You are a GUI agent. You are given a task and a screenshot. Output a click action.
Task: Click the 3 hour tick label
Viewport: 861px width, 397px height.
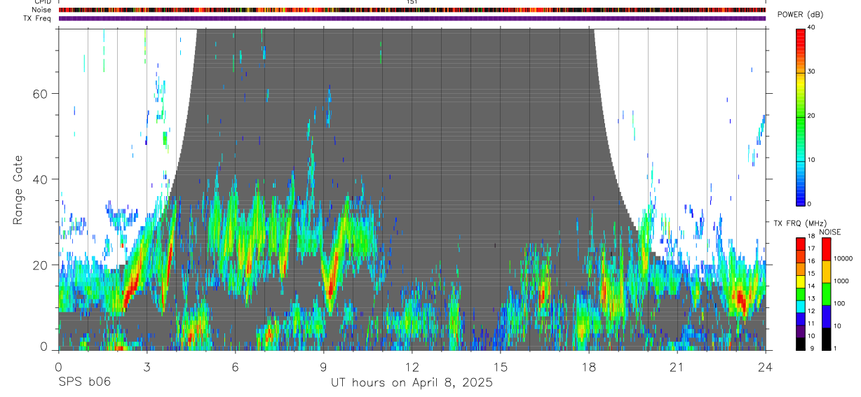147,366
